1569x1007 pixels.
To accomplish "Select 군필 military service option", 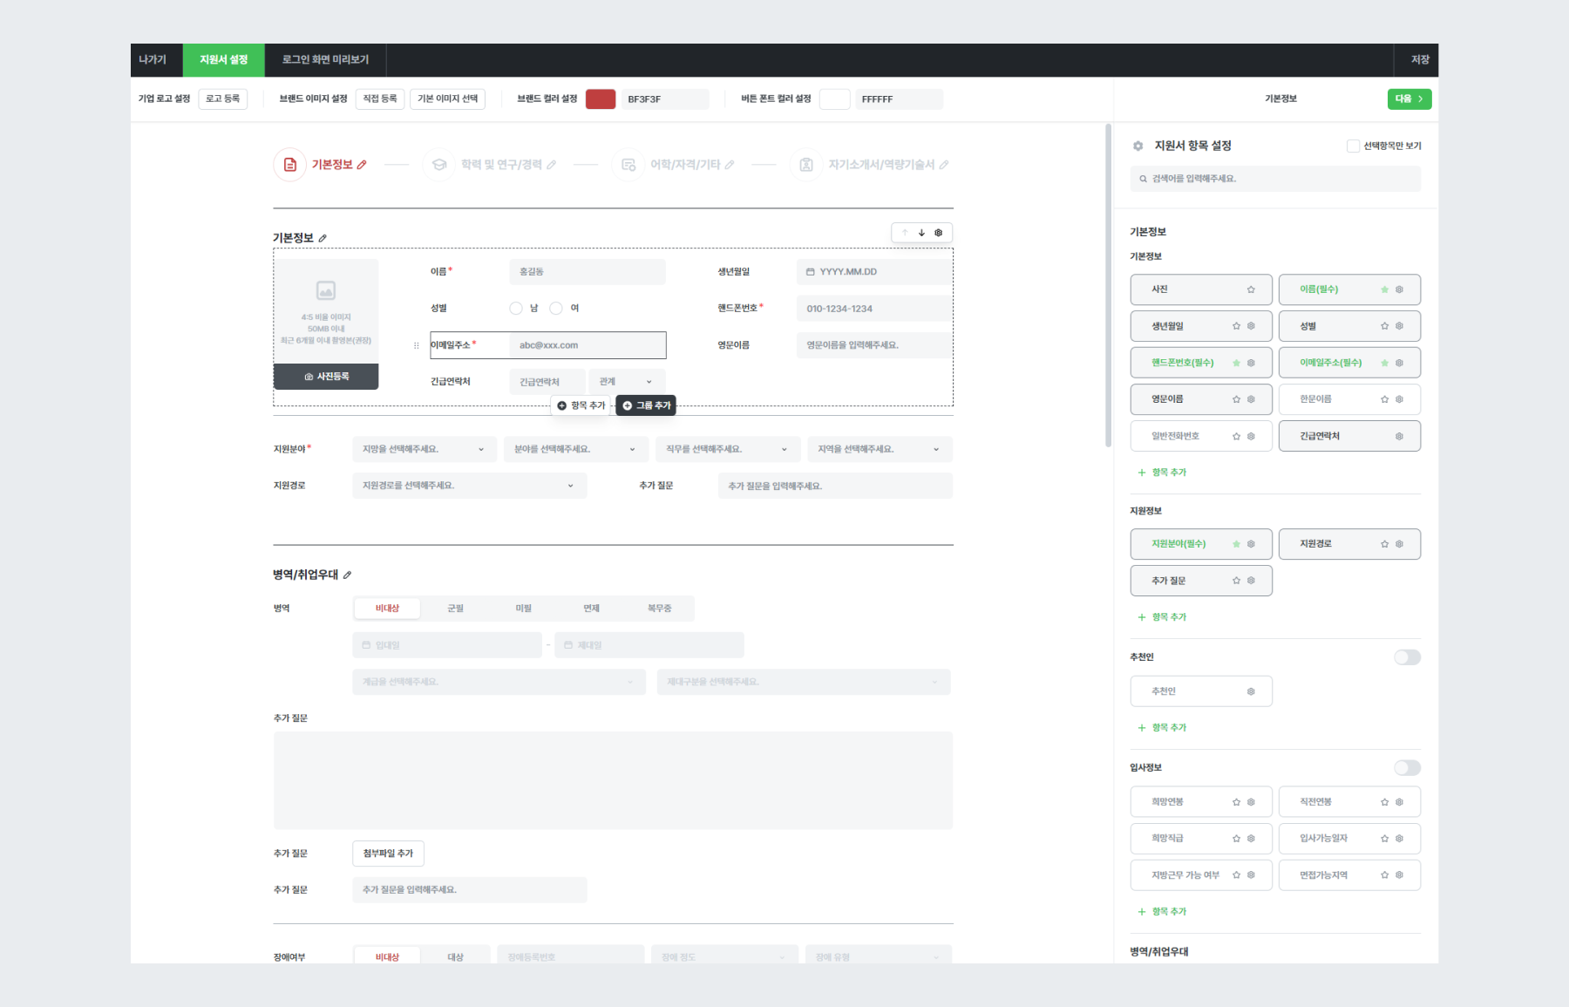I will [x=456, y=609].
